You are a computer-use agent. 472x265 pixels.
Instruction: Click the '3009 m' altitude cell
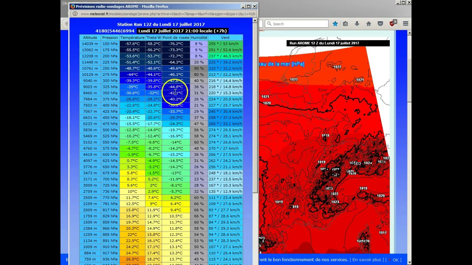(x=90, y=185)
